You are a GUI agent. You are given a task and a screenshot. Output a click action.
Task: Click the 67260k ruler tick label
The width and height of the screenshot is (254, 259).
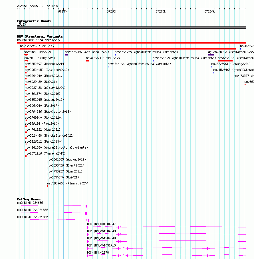tap(112, 11)
